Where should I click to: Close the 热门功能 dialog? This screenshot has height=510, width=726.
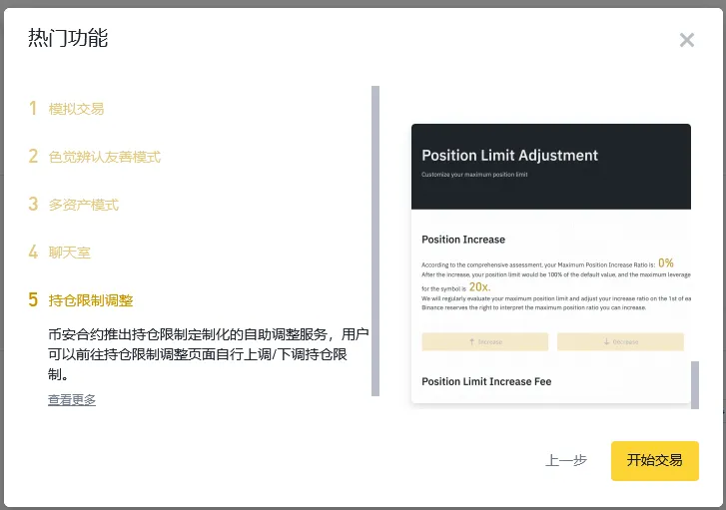(x=687, y=40)
